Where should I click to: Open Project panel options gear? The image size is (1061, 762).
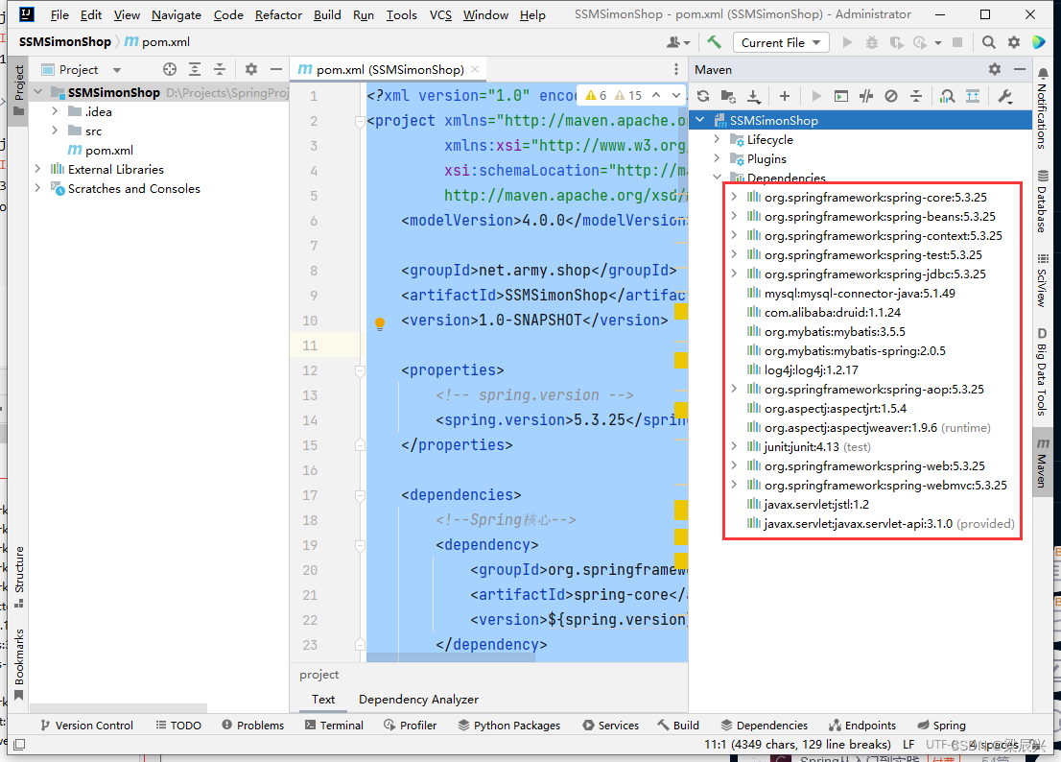[x=251, y=69]
